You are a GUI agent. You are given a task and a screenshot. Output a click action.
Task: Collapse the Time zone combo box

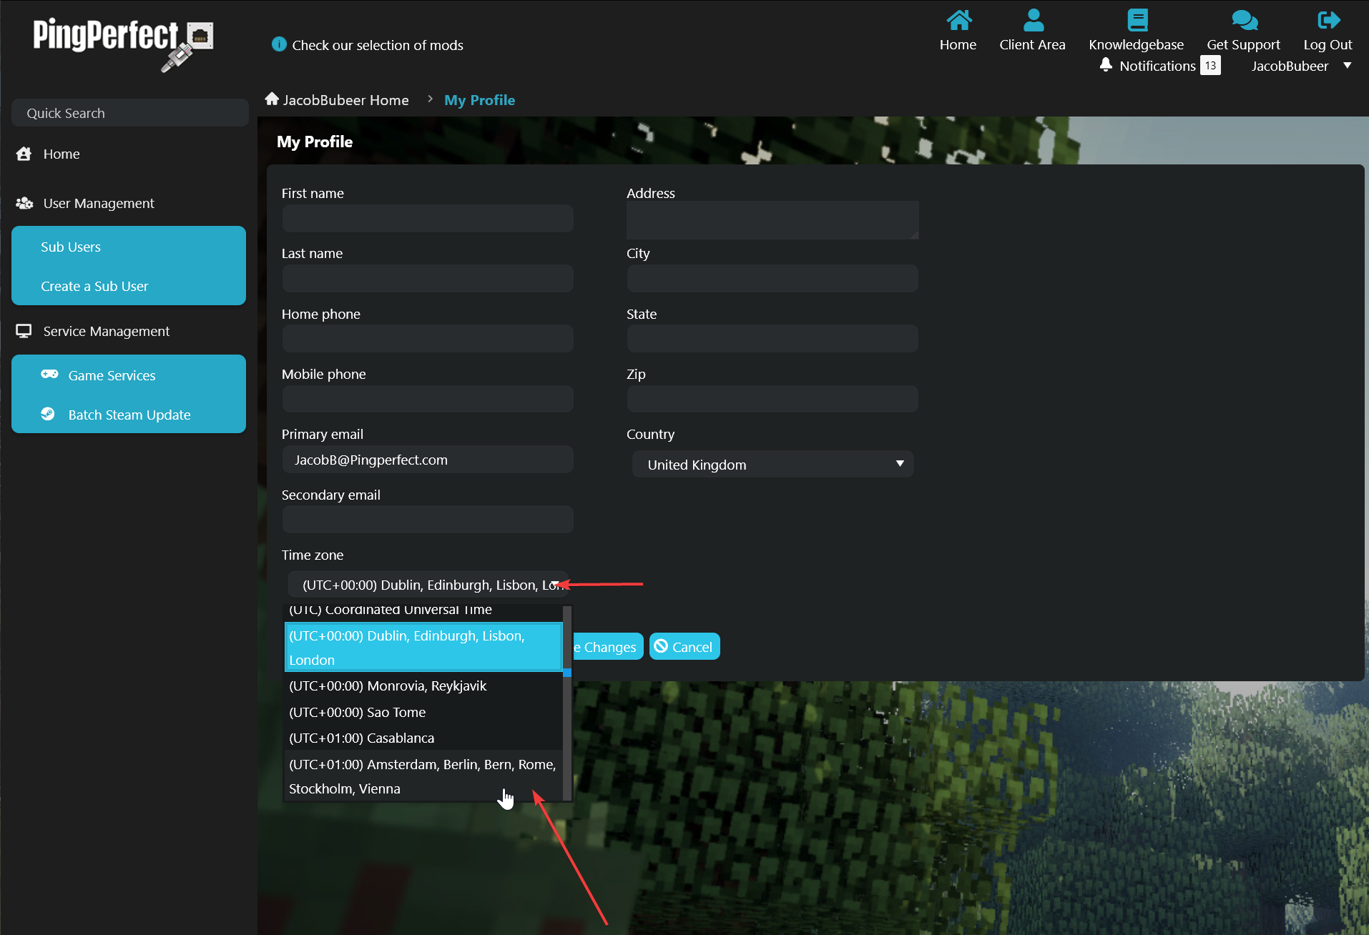pyautogui.click(x=428, y=584)
